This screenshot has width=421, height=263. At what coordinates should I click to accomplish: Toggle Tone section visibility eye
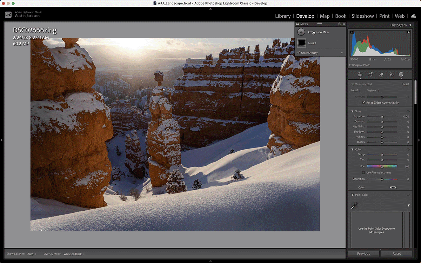pyautogui.click(x=408, y=111)
